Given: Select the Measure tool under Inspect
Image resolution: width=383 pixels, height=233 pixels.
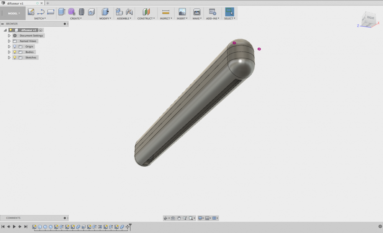Looking at the screenshot, I should [166, 12].
